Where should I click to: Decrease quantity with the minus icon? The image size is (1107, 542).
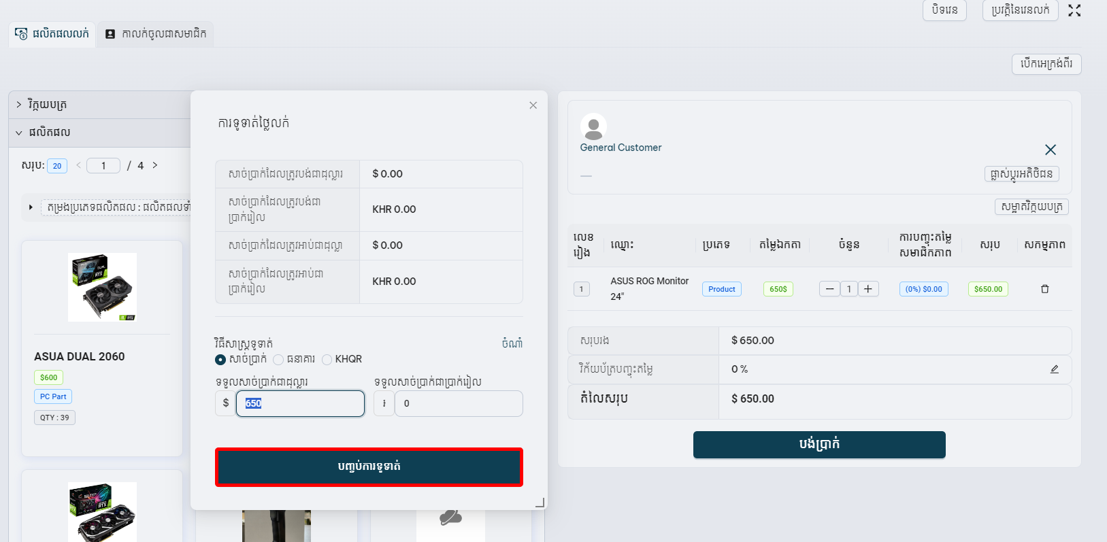pos(829,289)
